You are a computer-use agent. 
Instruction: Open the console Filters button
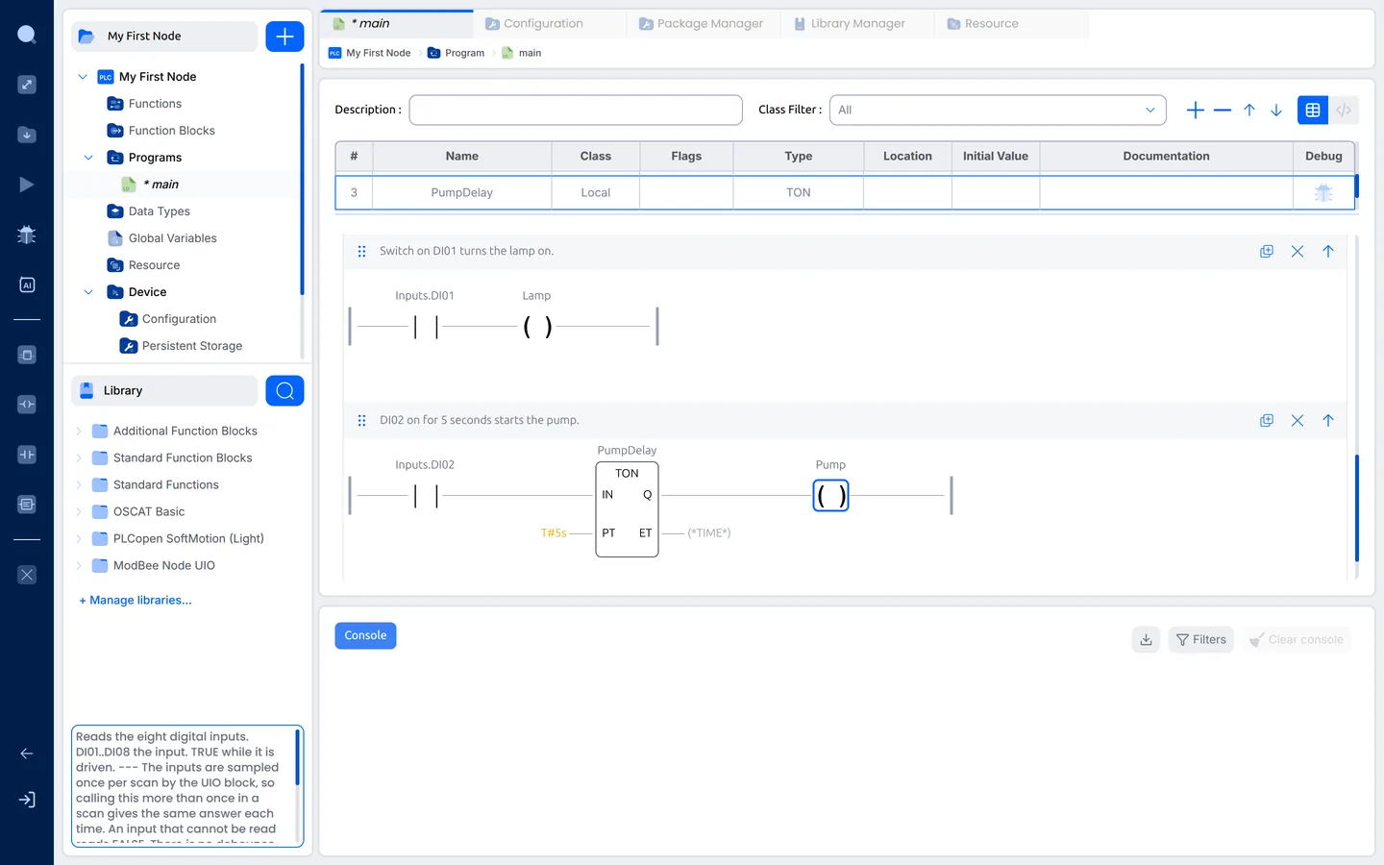1201,639
